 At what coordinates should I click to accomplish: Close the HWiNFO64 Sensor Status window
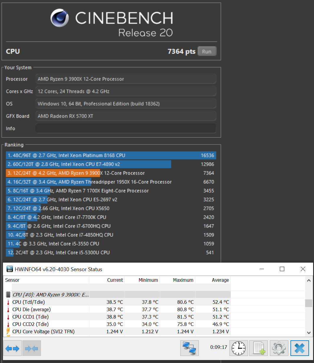point(303,269)
